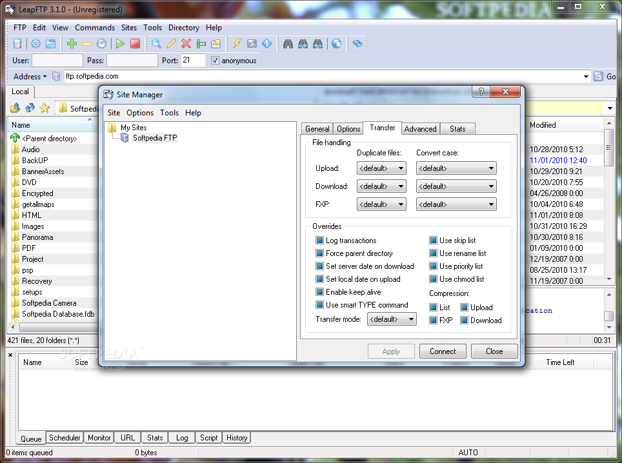Toggle the anonymous login checkbox
The height and width of the screenshot is (463, 622).
215,61
